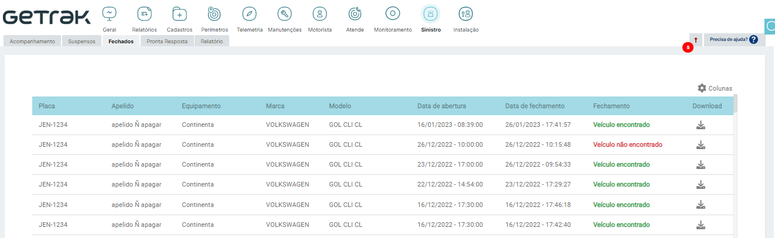Click Continenta in the 22/12/2022 - 14:54:00 row
The image size is (775, 238).
198,185
